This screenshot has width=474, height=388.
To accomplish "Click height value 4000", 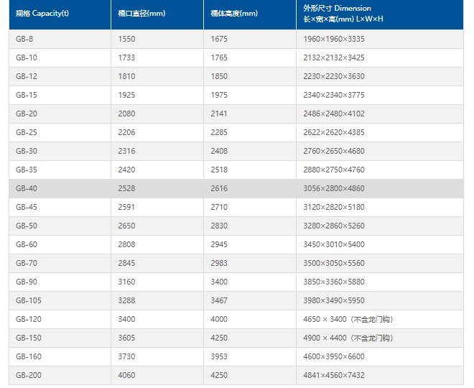I will point(219,319).
